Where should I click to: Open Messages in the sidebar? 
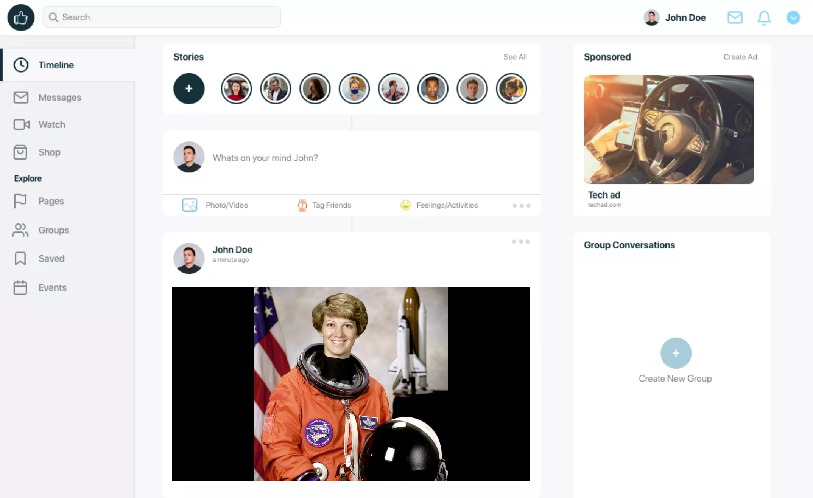60,98
